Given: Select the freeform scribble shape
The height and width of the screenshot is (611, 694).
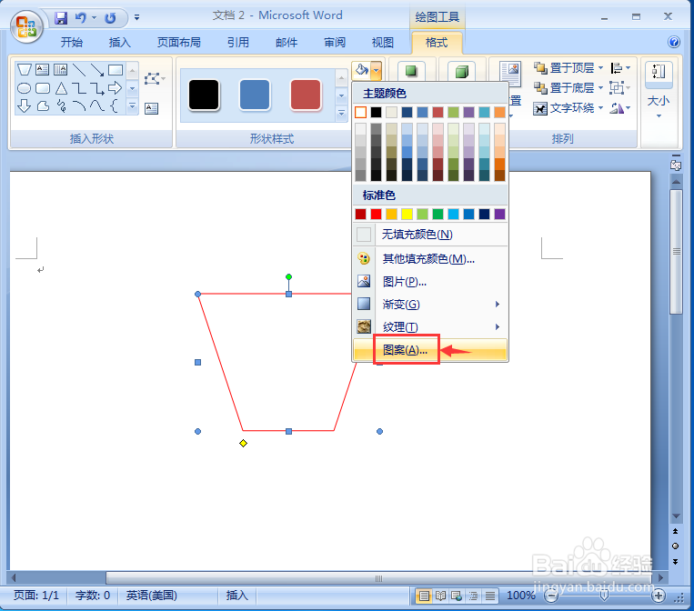Looking at the screenshot, I should 61,106.
